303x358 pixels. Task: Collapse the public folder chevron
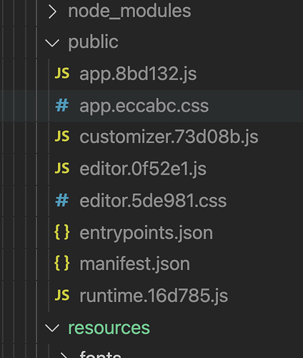point(52,43)
